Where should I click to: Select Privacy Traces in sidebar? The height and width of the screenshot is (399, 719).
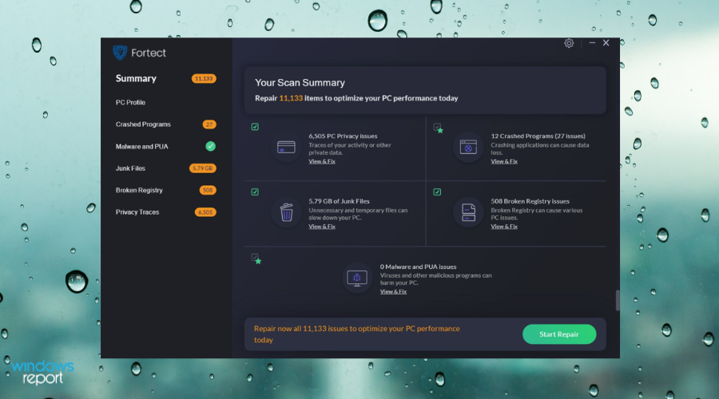(137, 212)
